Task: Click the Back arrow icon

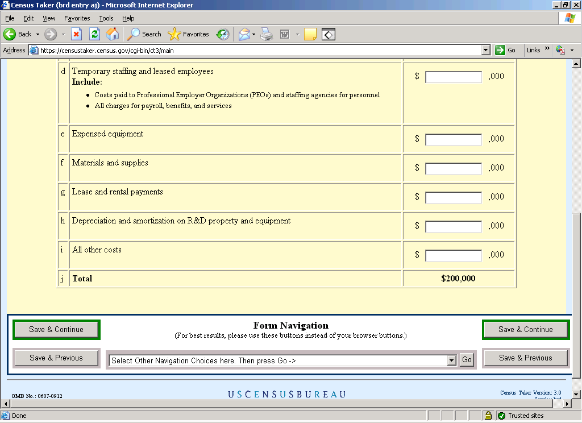Action: click(x=10, y=34)
